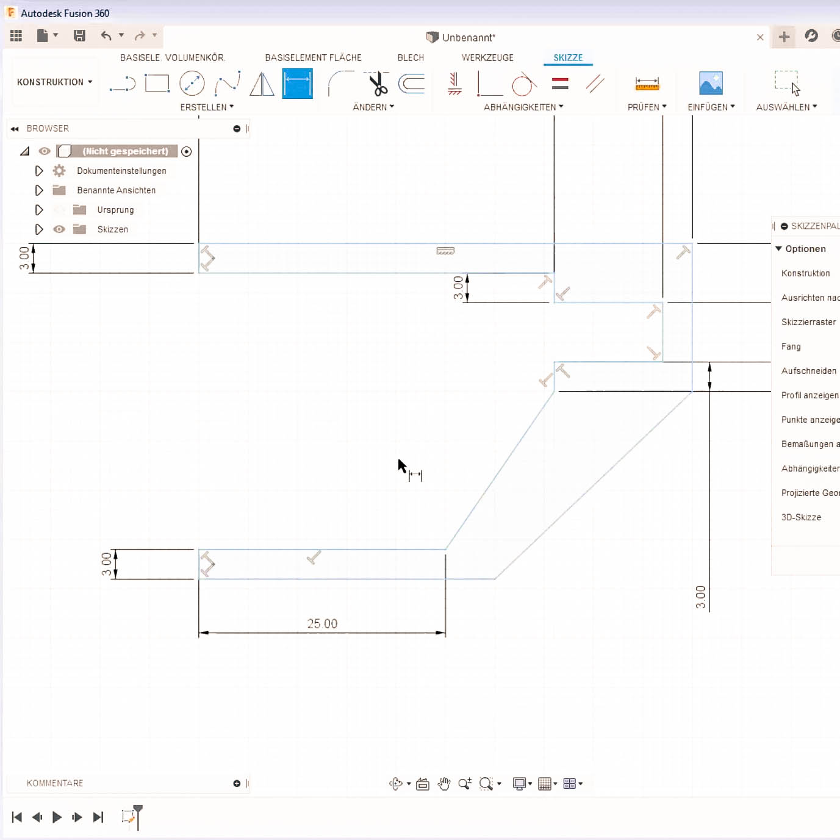Apply the Parallel constraint icon
Image resolution: width=840 pixels, height=840 pixels.
[x=595, y=84]
